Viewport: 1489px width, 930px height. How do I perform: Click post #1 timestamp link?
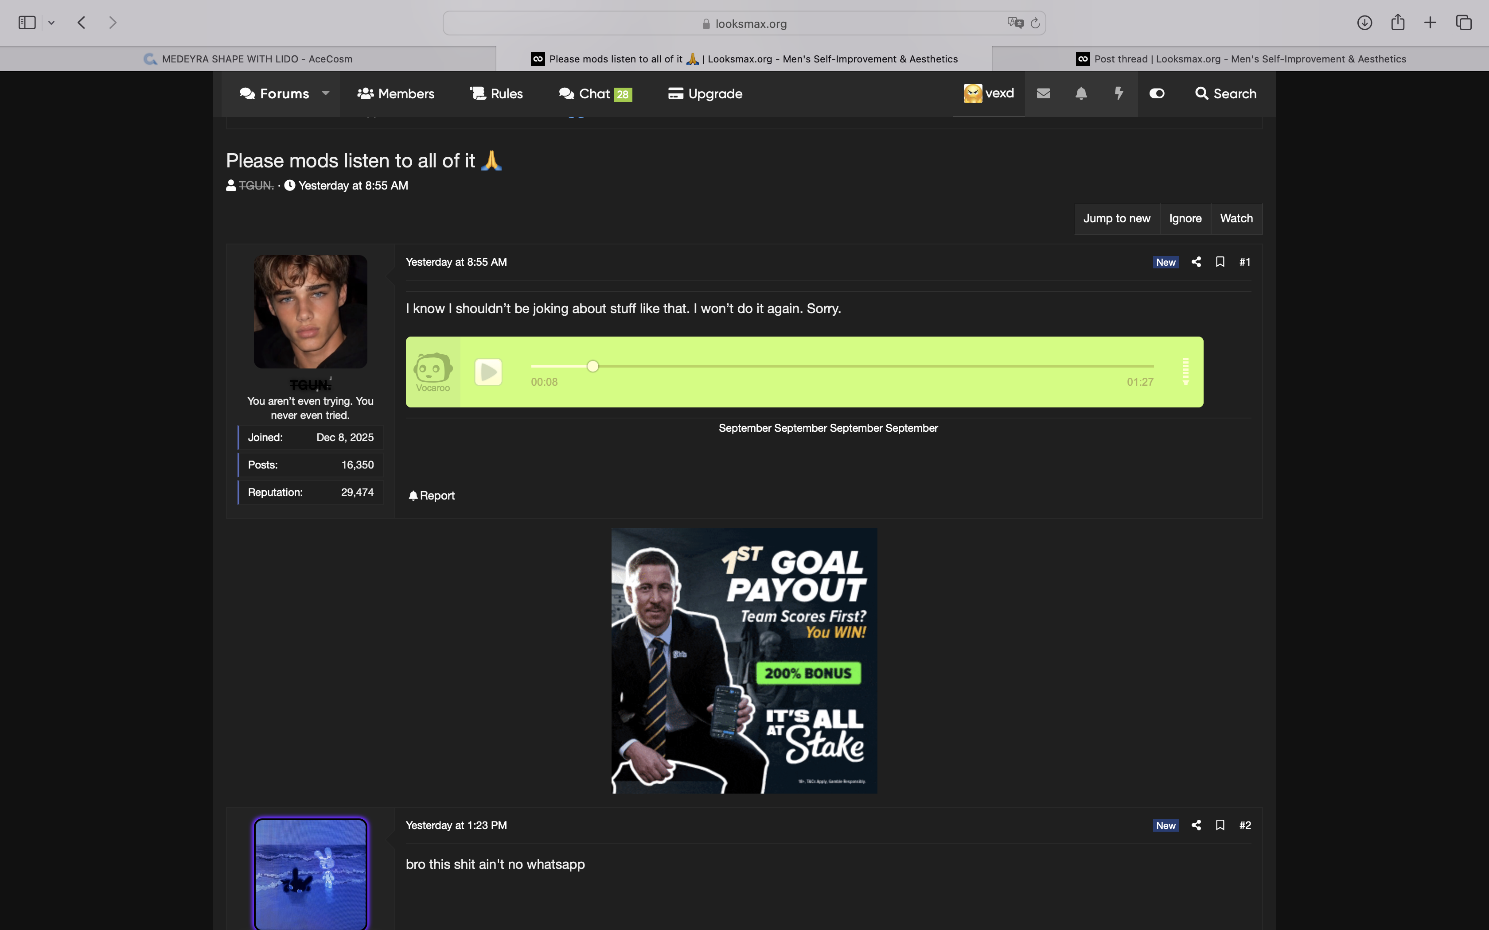tap(456, 261)
